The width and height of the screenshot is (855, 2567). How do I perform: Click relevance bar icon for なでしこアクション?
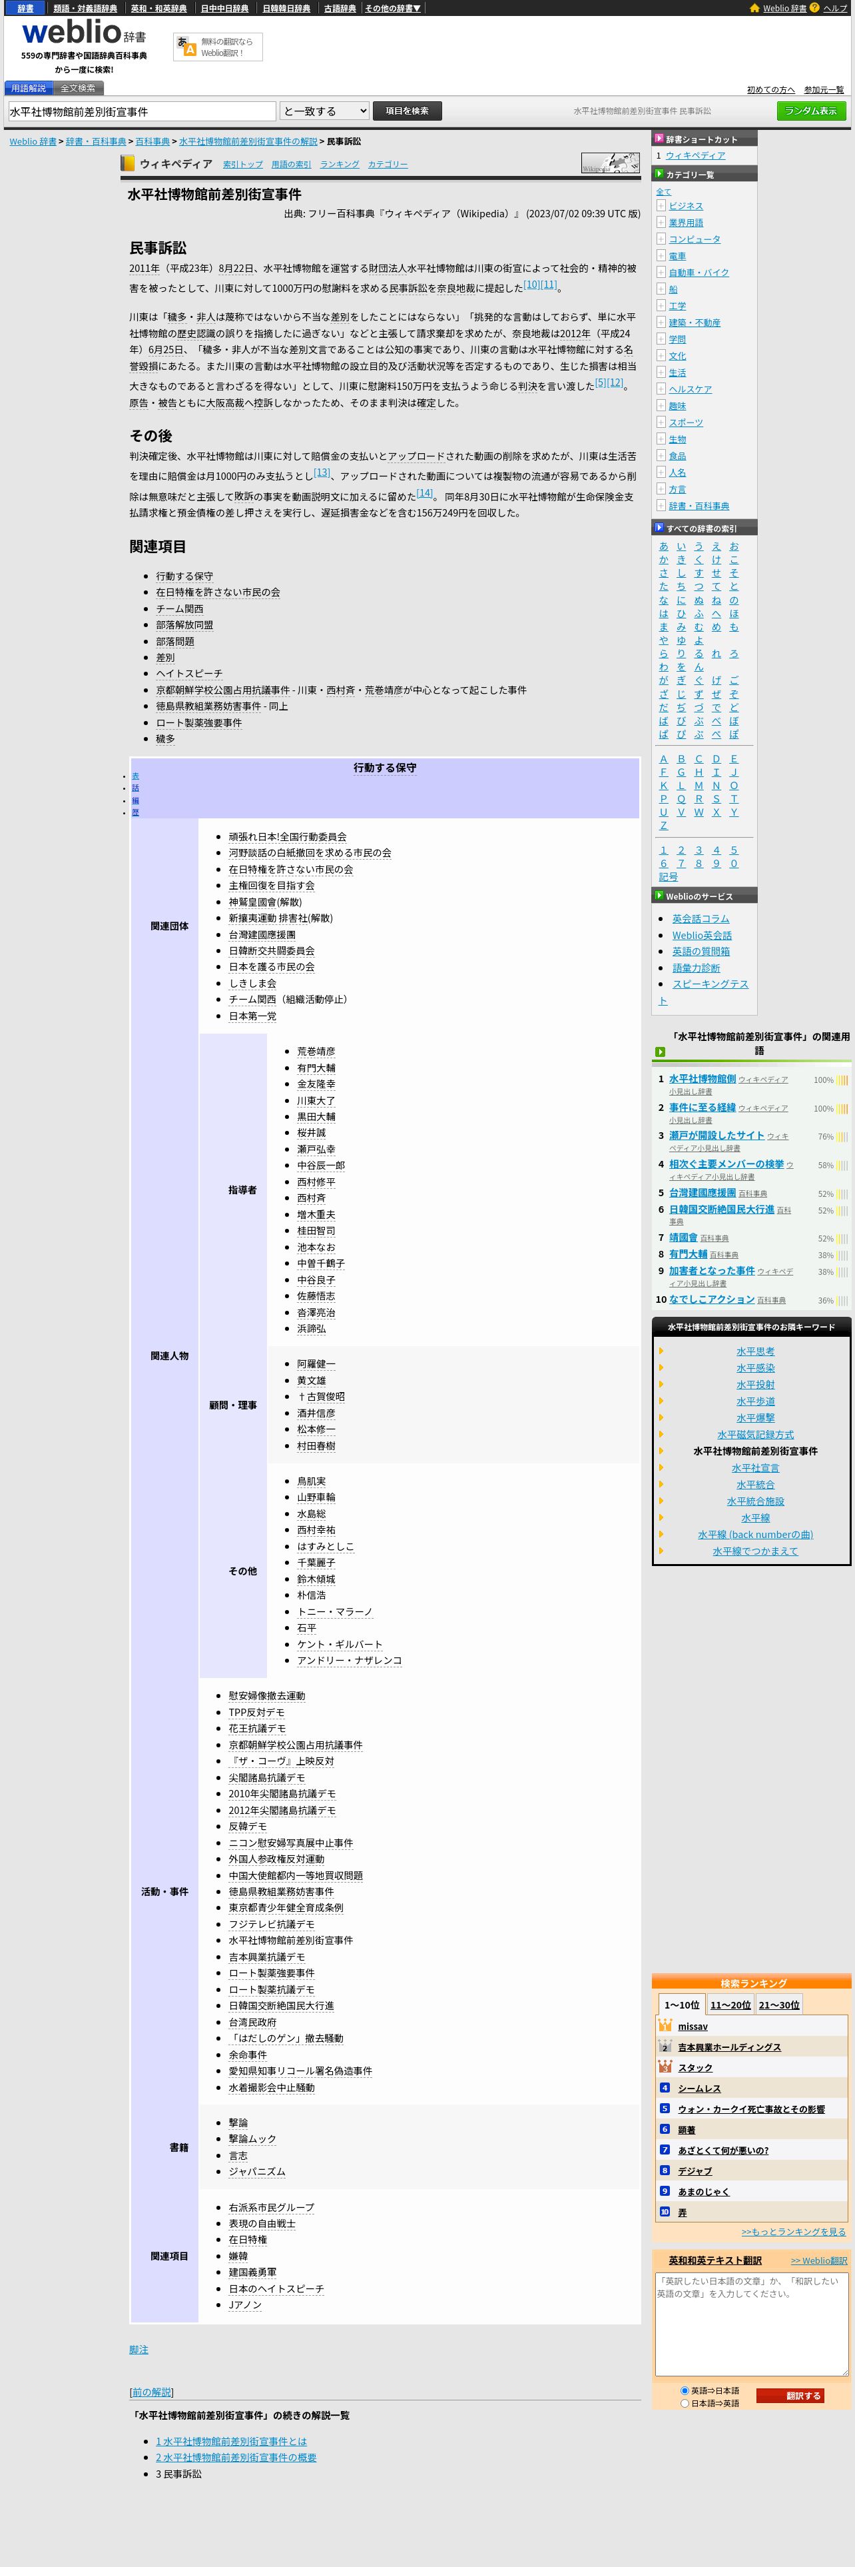[842, 1300]
